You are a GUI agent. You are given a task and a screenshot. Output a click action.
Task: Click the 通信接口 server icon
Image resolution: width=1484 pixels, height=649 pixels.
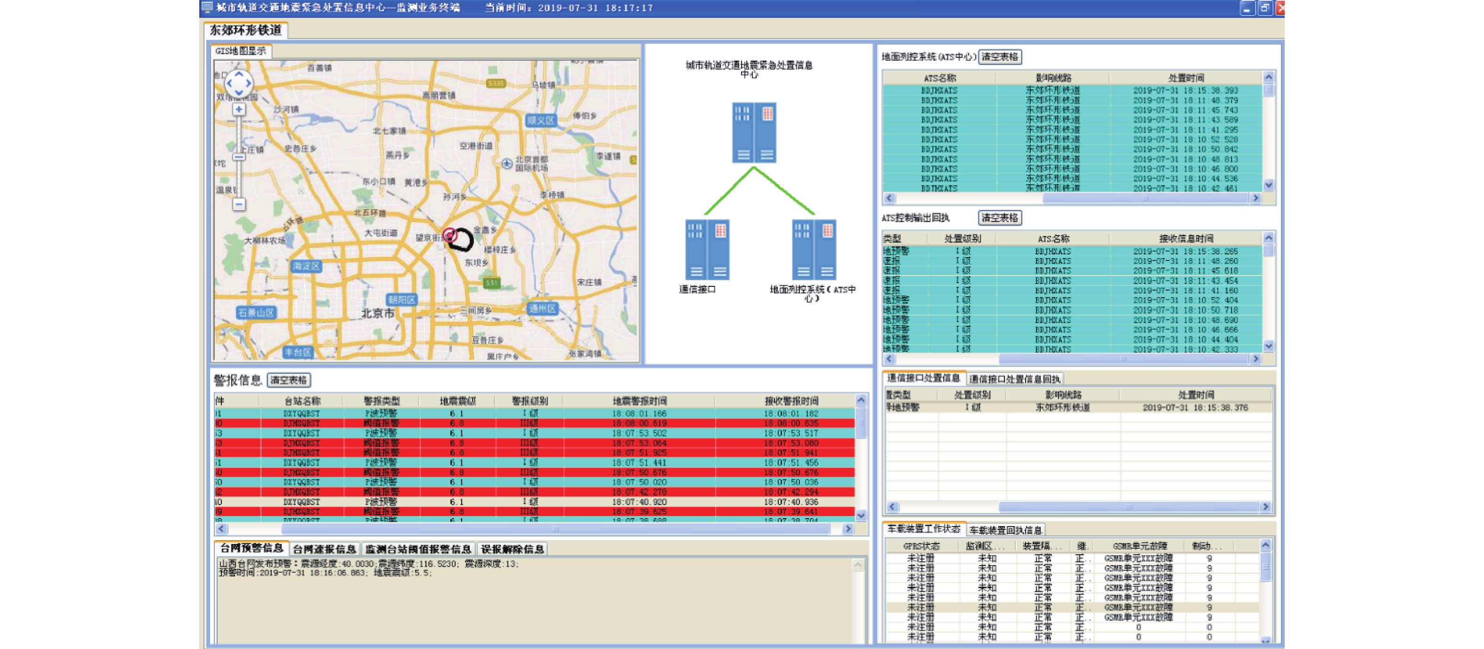tap(708, 249)
